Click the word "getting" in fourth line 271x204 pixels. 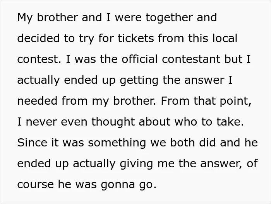coord(139,81)
